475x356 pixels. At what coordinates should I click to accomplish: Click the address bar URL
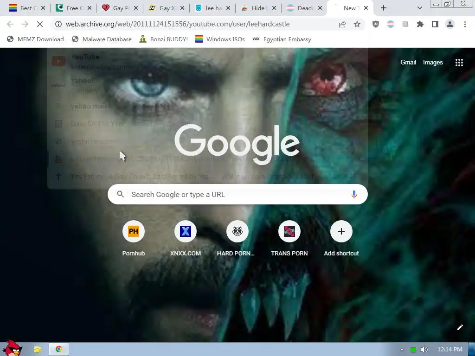click(178, 24)
